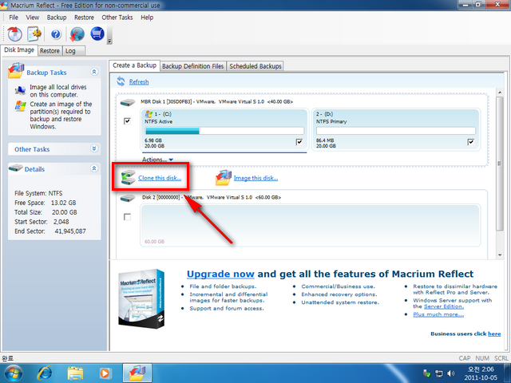The height and width of the screenshot is (383, 511).
Task: Collapse the Backup Tasks panel
Action: pyautogui.click(x=94, y=72)
